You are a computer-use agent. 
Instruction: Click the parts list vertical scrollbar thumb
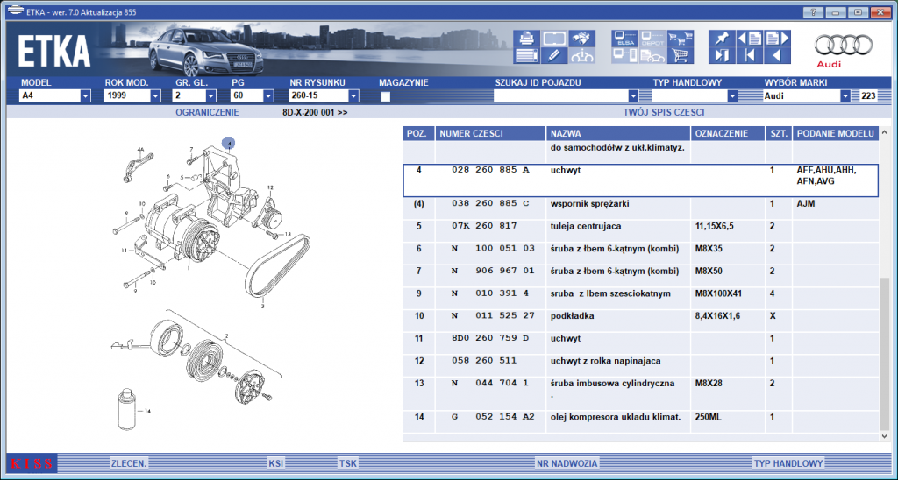pos(885,354)
